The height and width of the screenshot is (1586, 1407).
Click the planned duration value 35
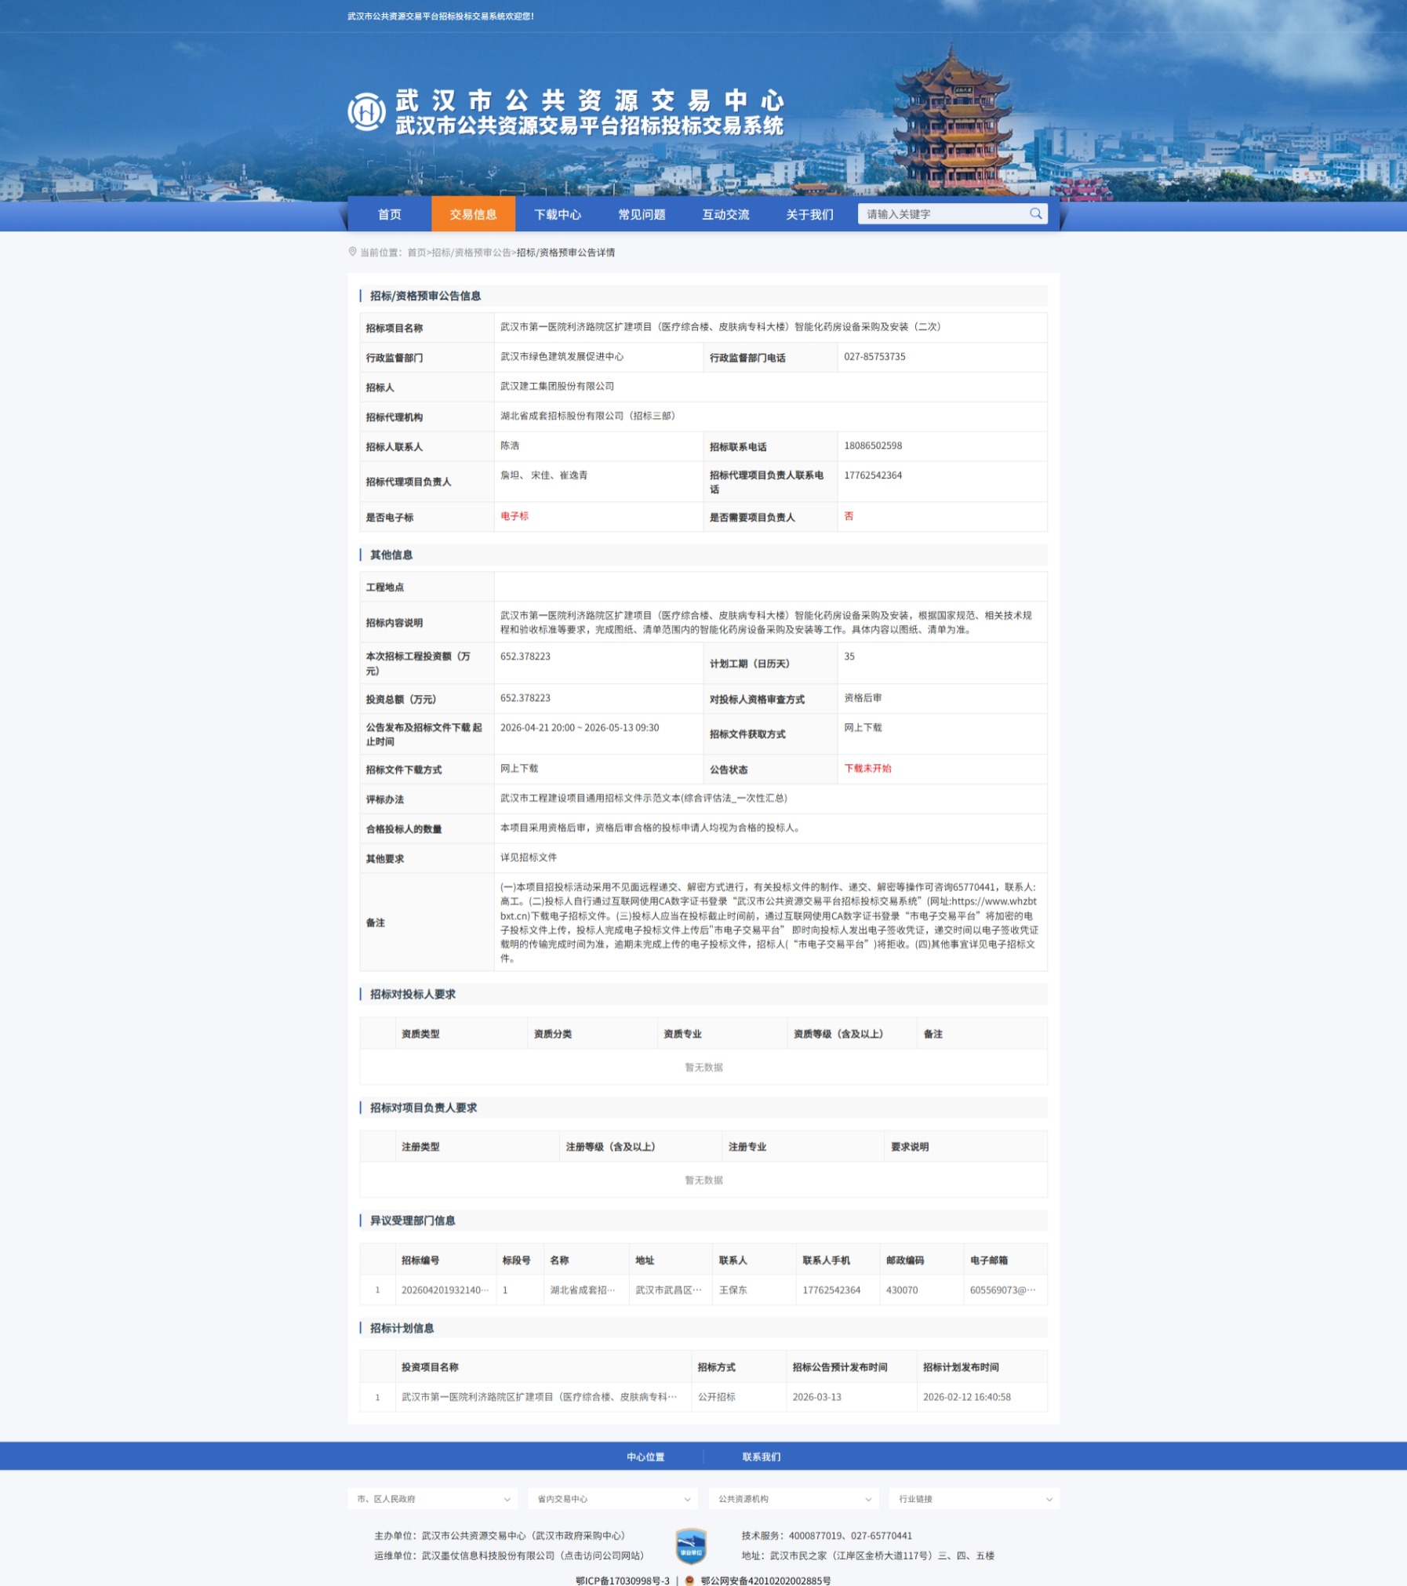[849, 657]
